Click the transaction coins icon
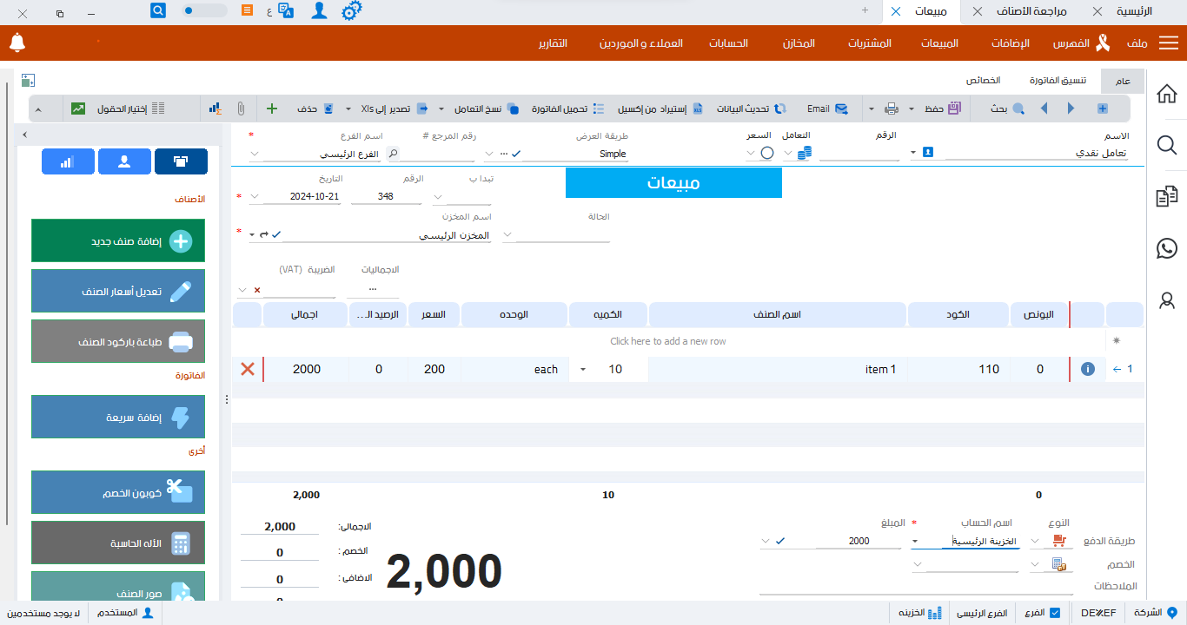Image resolution: width=1187 pixels, height=625 pixels. point(805,152)
